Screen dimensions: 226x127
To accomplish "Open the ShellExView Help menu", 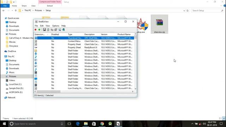I will pyautogui.click(x=64, y=26).
